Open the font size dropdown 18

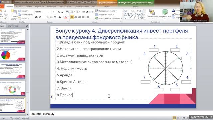pos(56,12)
